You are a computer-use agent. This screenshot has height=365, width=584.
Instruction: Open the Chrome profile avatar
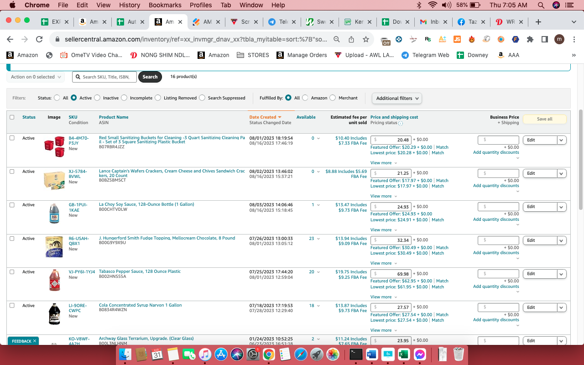click(x=559, y=40)
